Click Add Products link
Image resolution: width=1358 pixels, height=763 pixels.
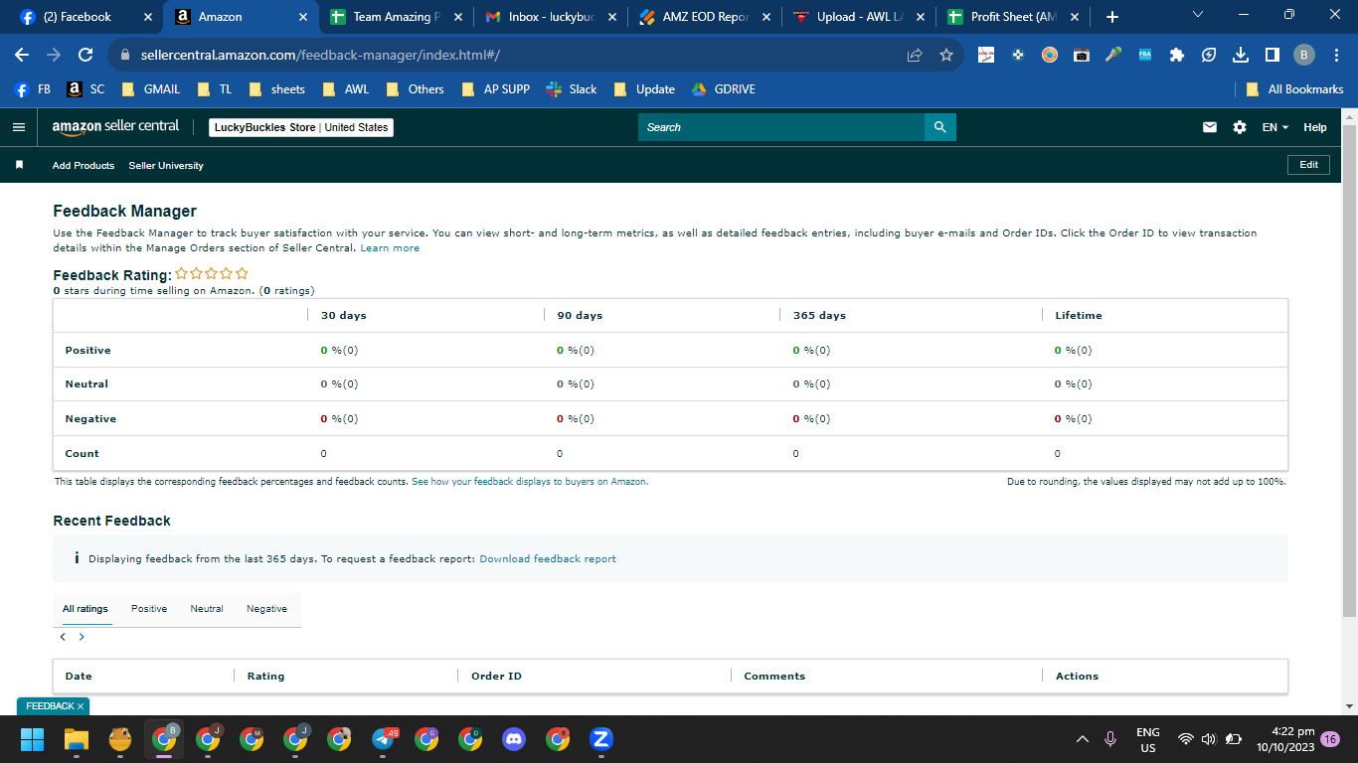point(84,165)
